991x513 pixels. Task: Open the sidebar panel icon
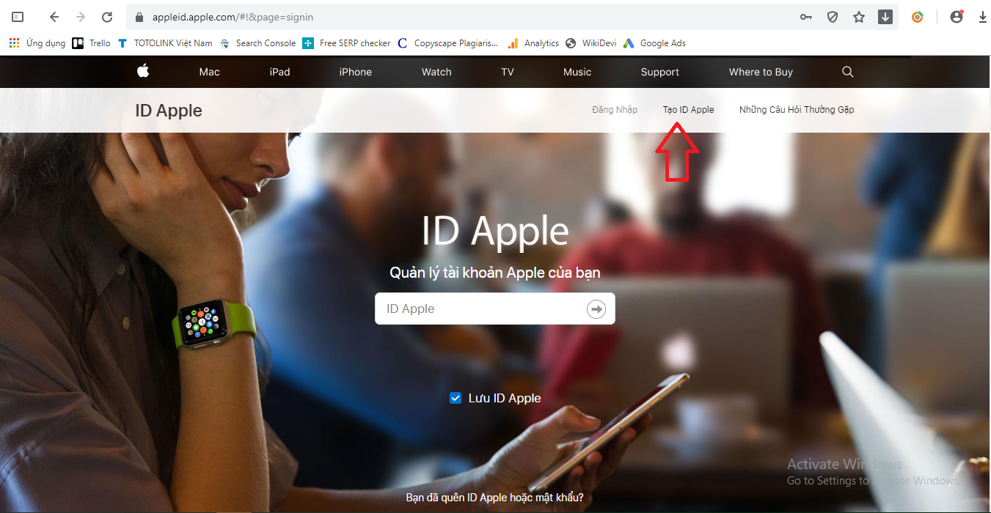click(18, 17)
